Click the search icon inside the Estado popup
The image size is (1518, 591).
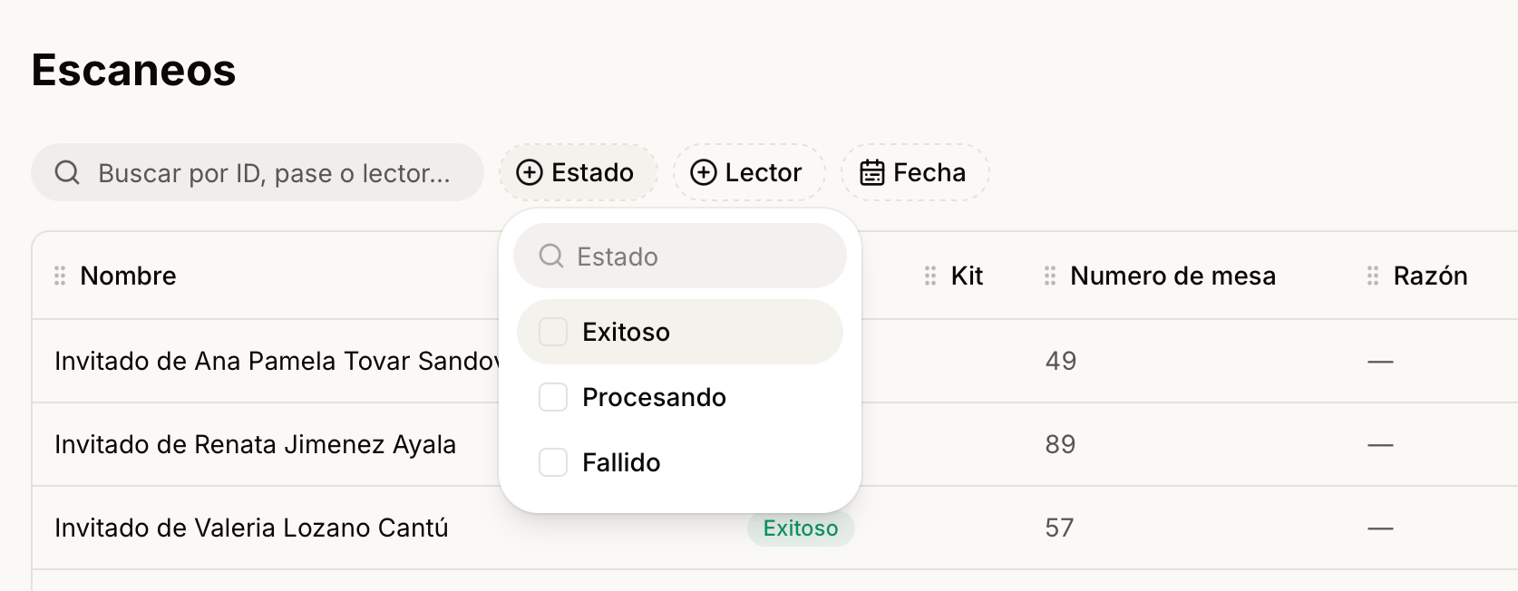[x=551, y=256]
